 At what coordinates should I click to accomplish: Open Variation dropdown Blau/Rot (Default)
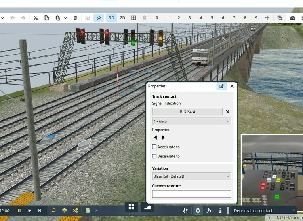[191, 176]
